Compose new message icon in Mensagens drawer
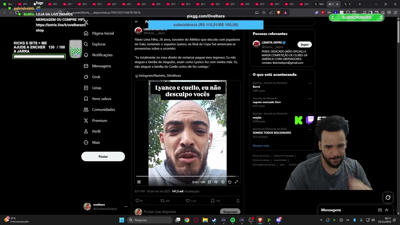This screenshot has width=400, height=225. tap(380, 210)
